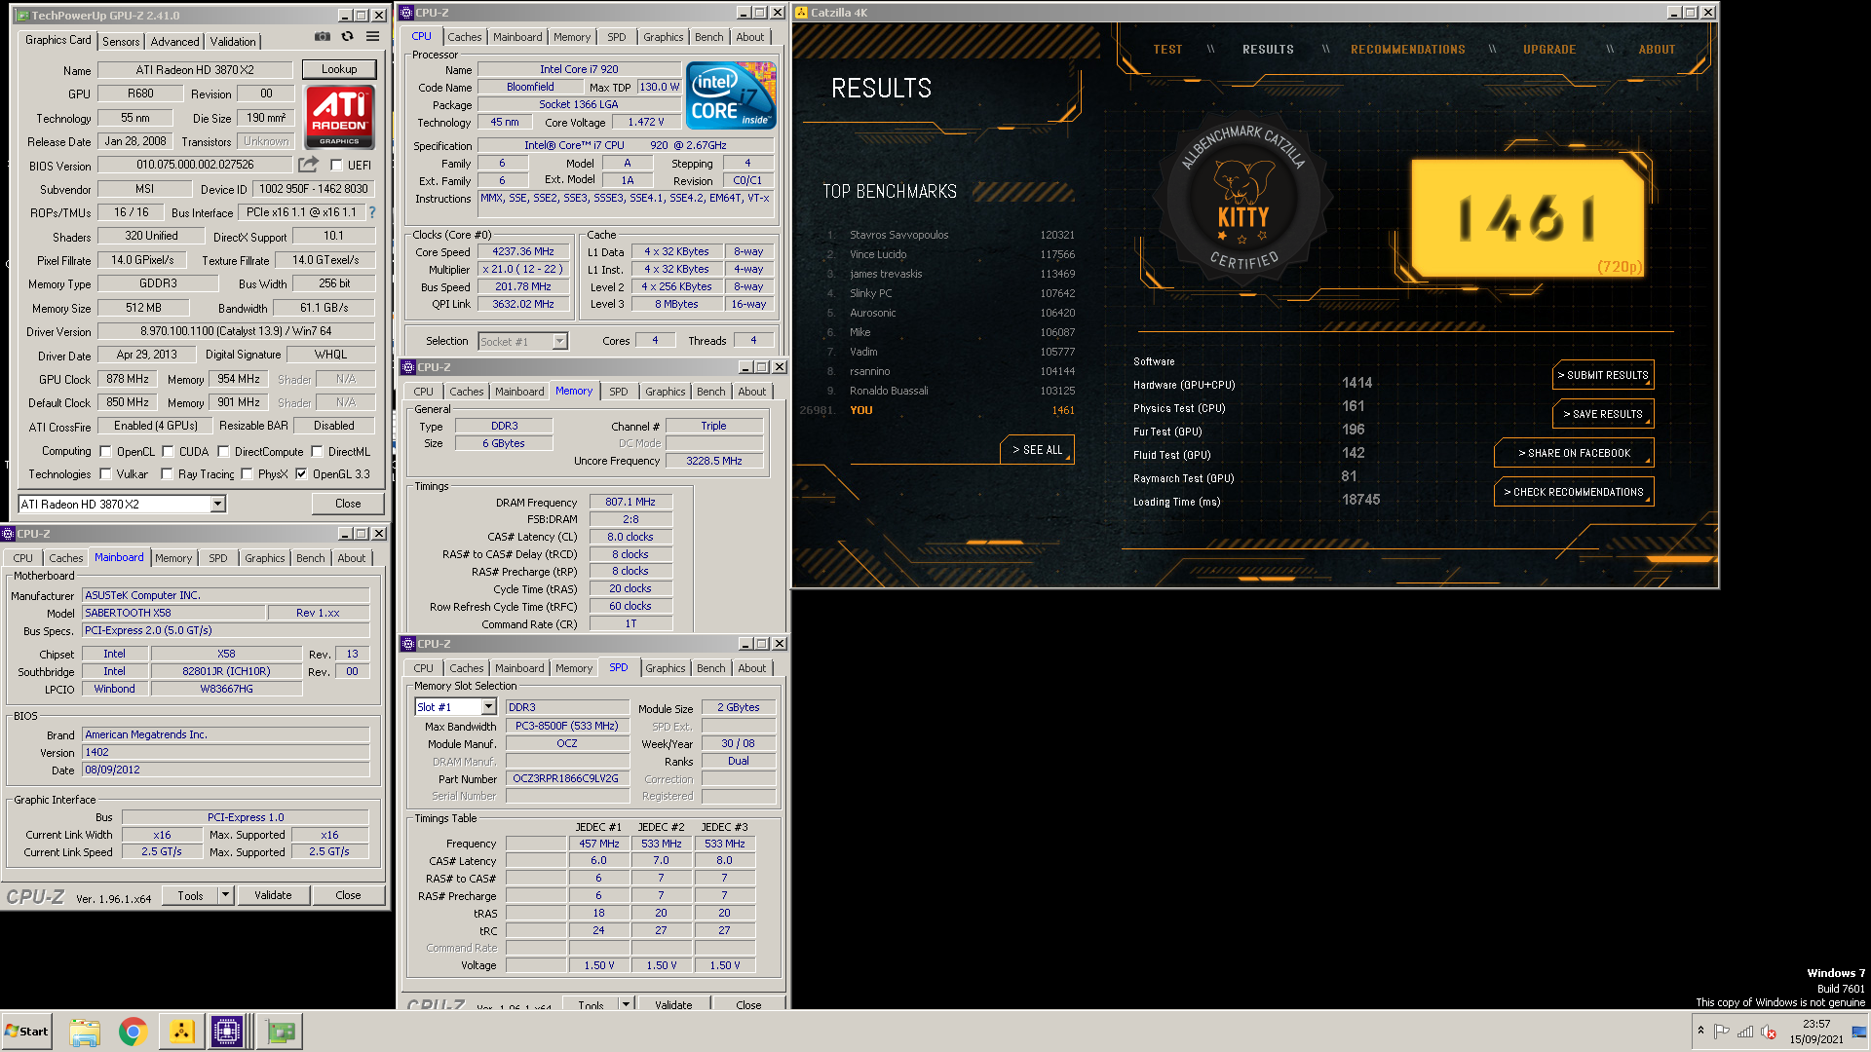Open the Windows Start button
Image resolution: width=1871 pixels, height=1052 pixels.
[x=26, y=1032]
